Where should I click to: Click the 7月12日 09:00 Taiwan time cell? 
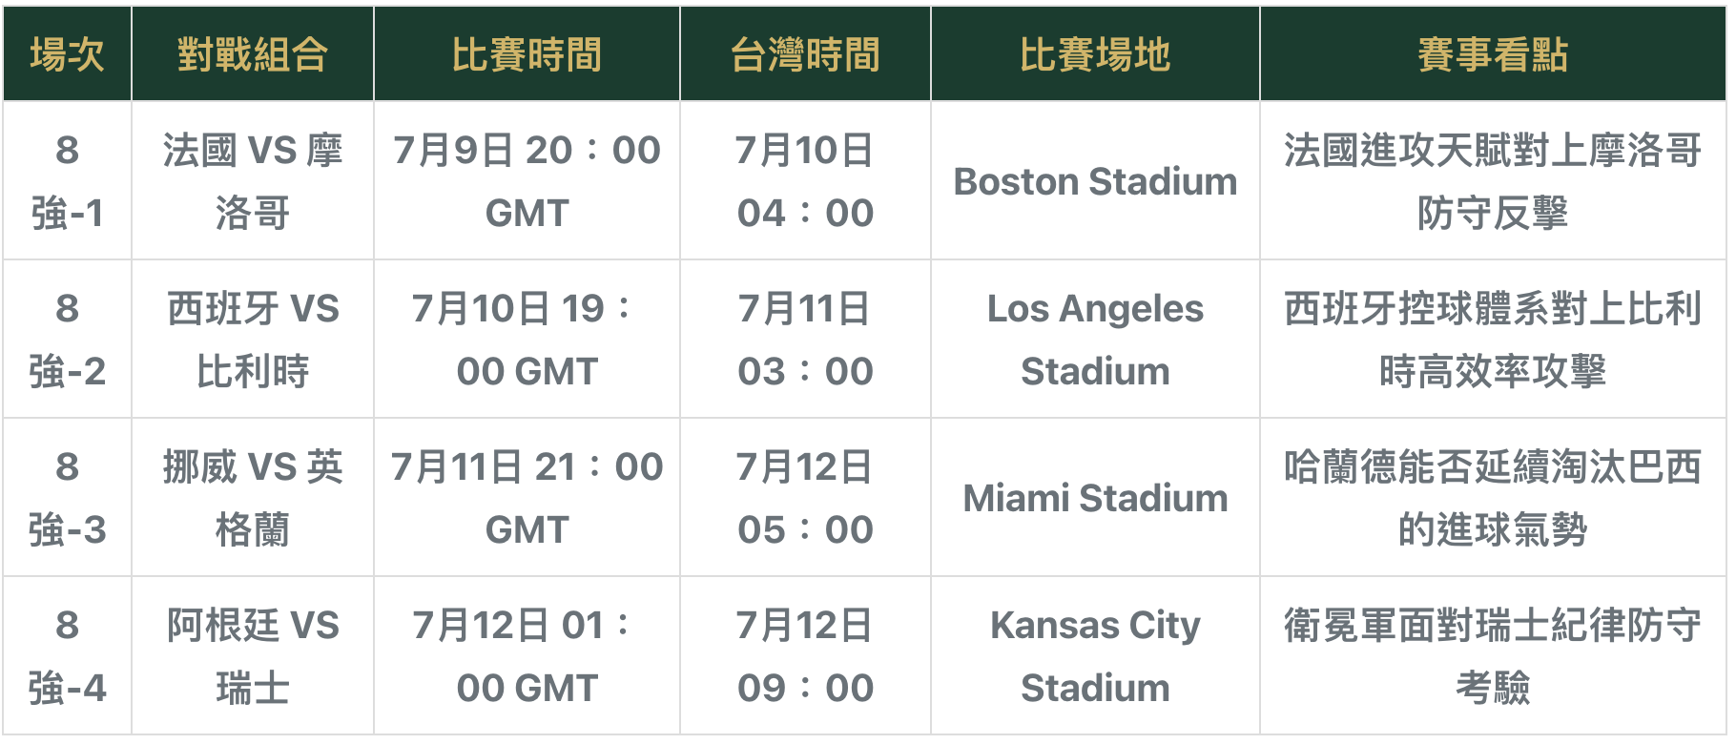(x=805, y=655)
